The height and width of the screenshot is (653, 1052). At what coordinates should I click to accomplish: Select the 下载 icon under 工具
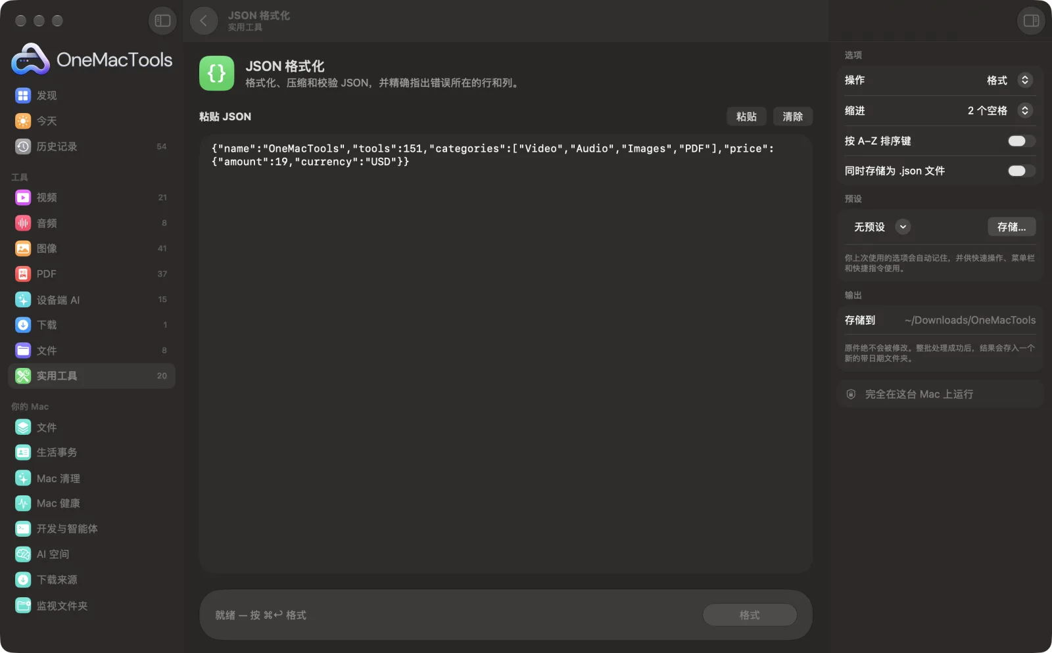click(23, 325)
